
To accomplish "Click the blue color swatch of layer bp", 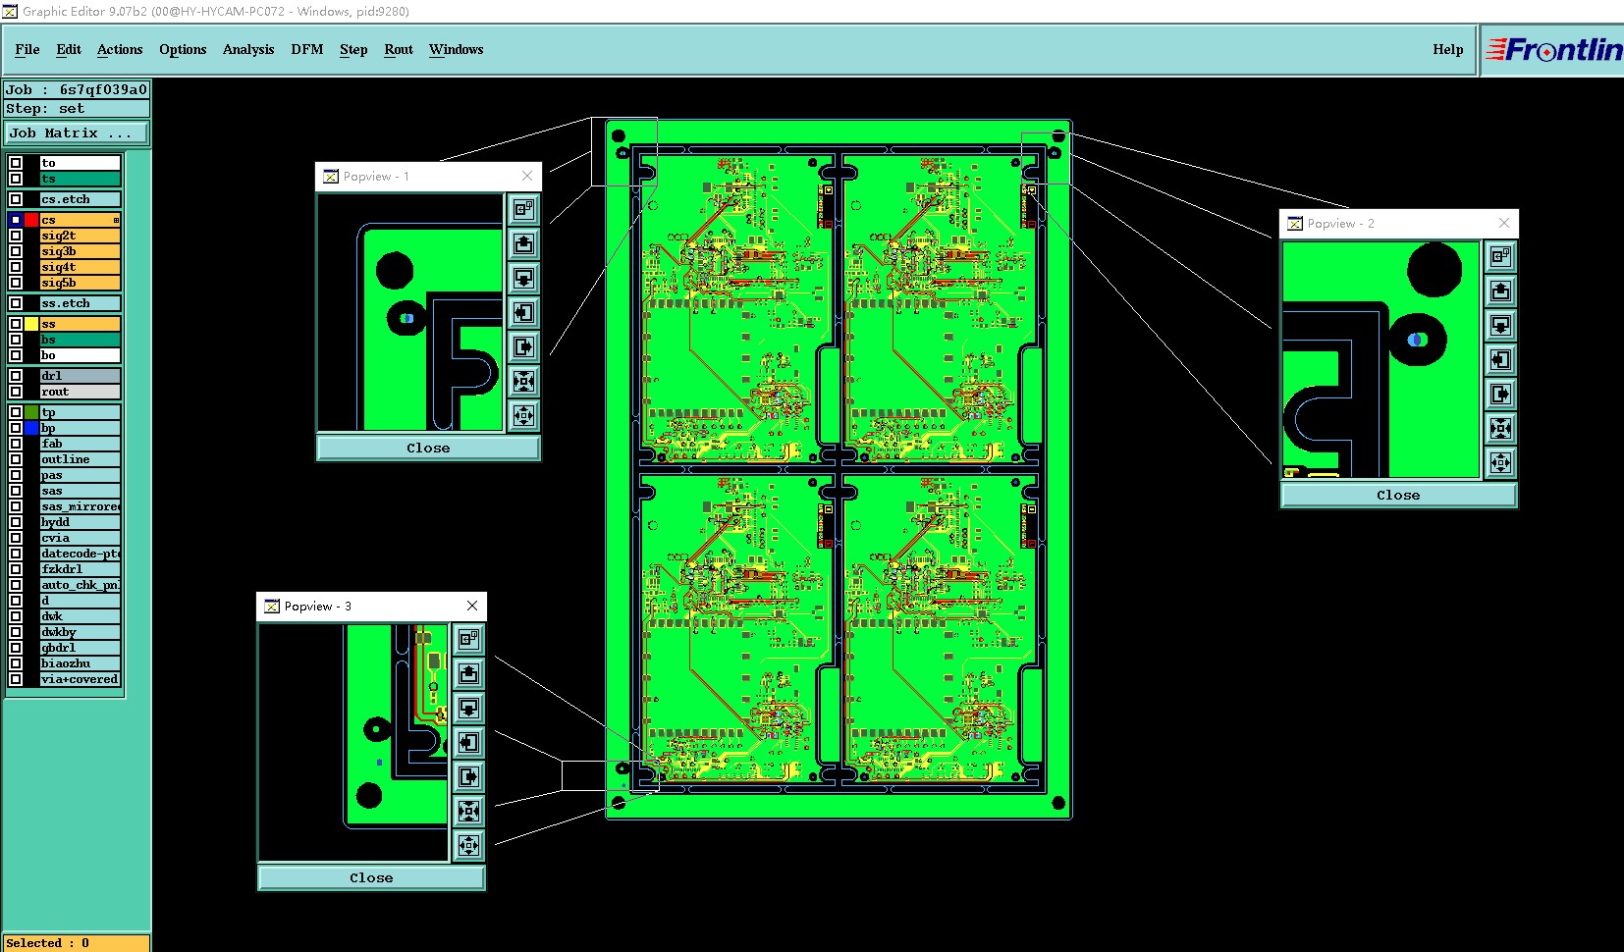I will [31, 428].
